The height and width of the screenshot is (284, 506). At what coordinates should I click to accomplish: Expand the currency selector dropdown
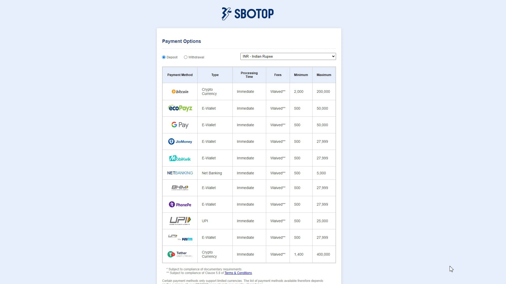pos(288,56)
